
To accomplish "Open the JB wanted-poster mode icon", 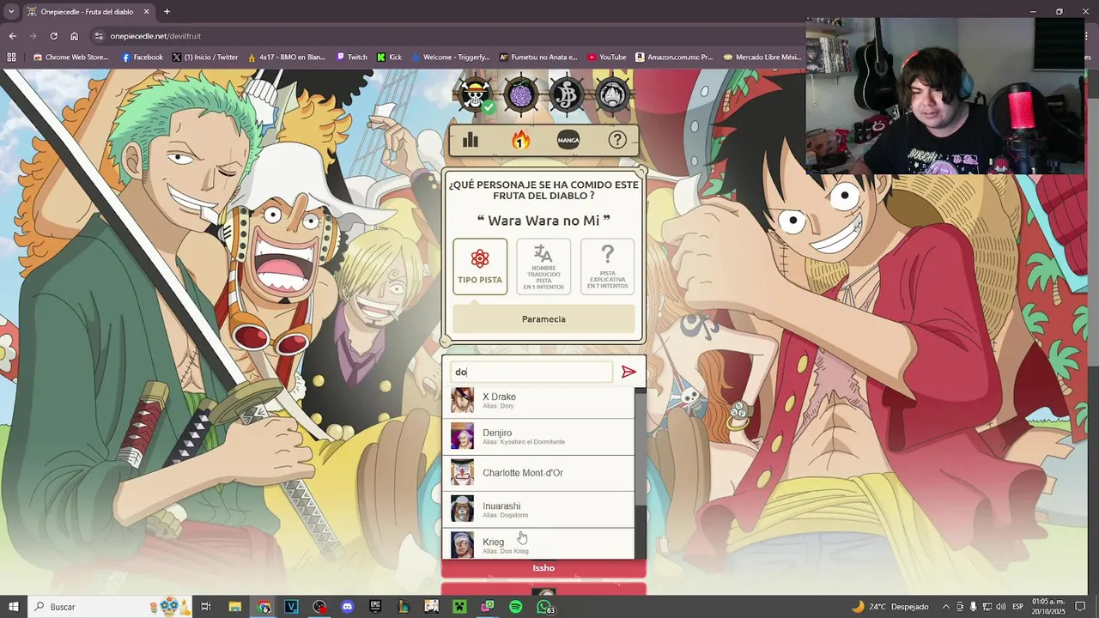I will click(x=567, y=95).
